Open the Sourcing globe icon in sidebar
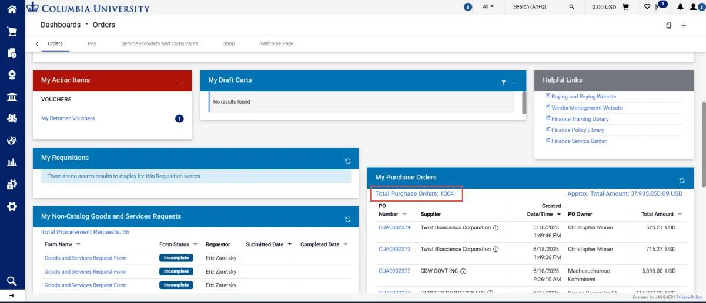 pyautogui.click(x=12, y=141)
